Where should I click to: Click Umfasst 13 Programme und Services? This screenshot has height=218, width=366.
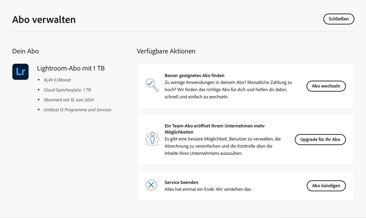[77, 110]
